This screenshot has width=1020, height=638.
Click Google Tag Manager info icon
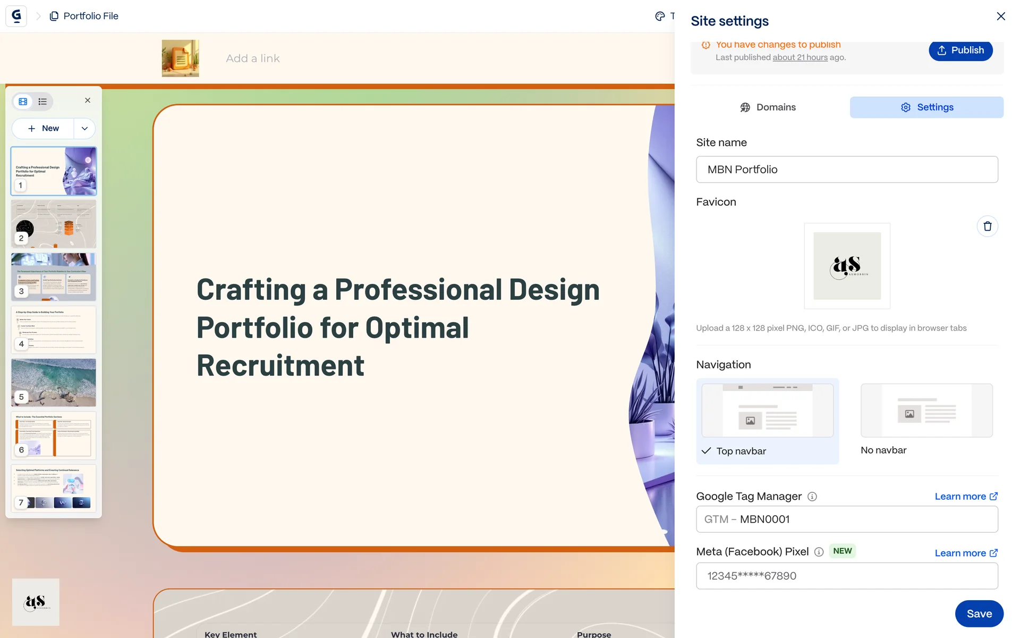pyautogui.click(x=812, y=497)
